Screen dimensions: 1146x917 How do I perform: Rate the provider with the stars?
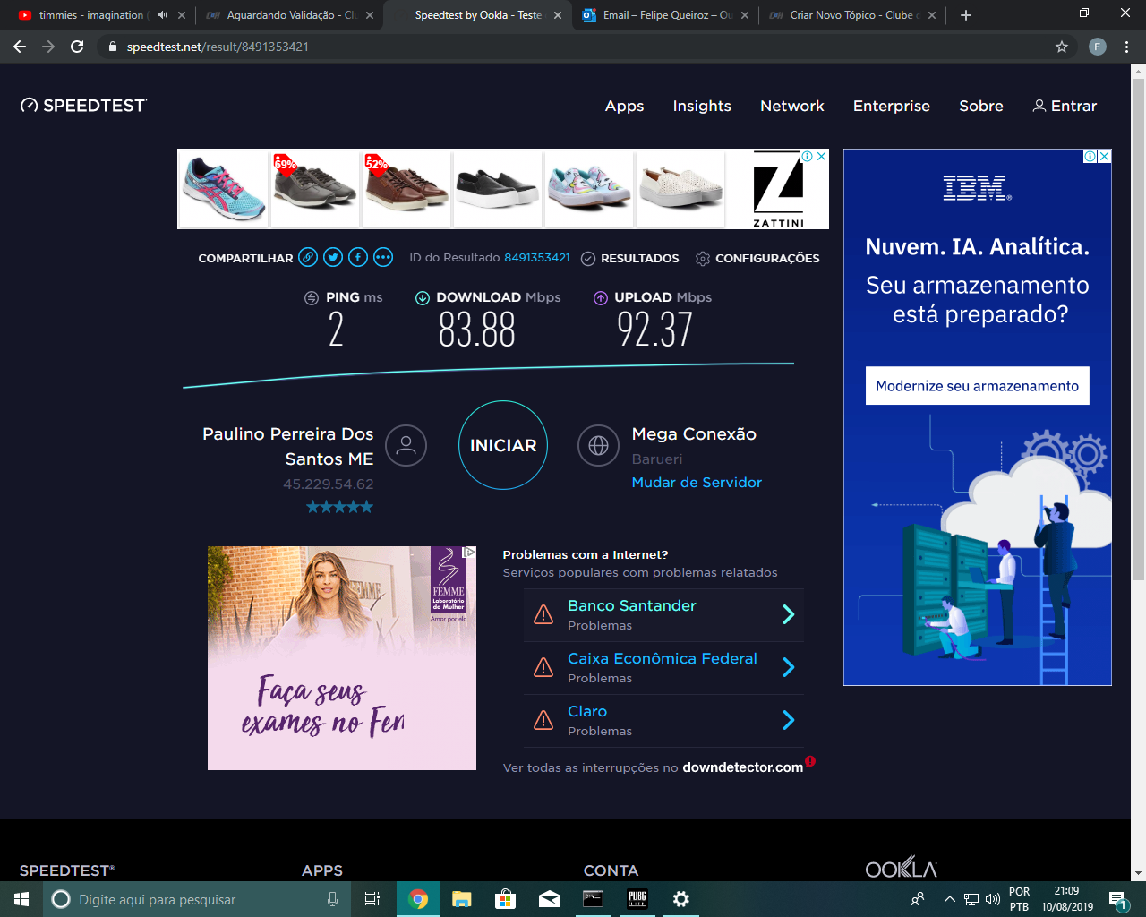[339, 507]
